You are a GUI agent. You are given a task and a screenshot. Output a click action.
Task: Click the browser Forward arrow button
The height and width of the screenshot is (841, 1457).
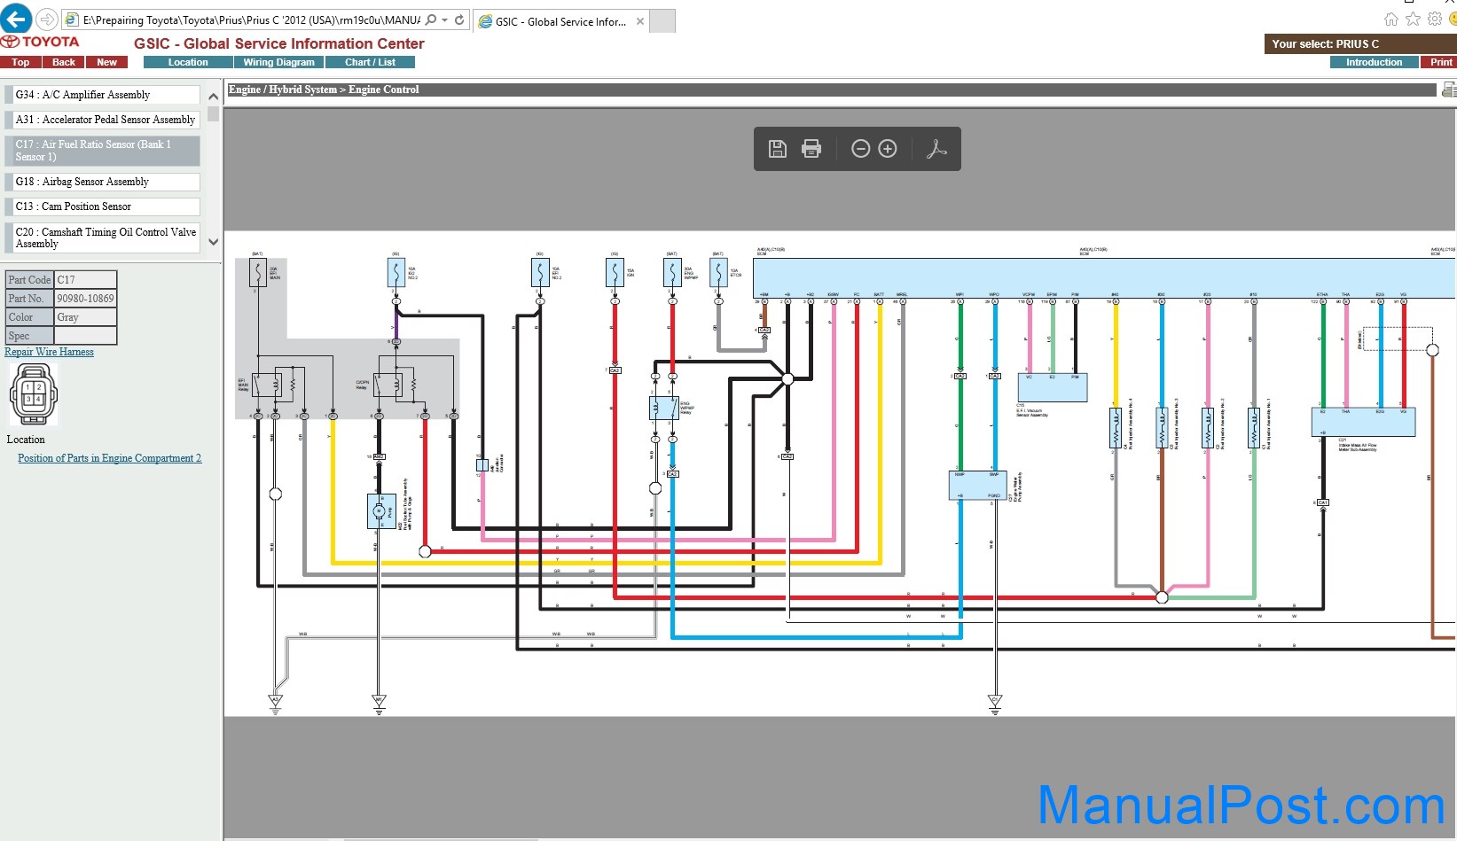tap(47, 19)
